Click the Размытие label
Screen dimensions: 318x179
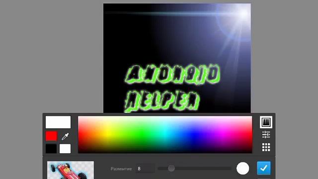coord(121,169)
